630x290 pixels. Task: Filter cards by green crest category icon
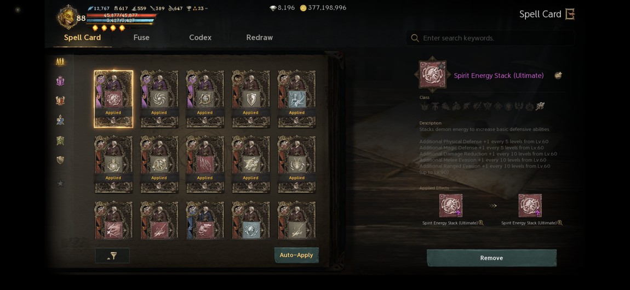(x=60, y=140)
